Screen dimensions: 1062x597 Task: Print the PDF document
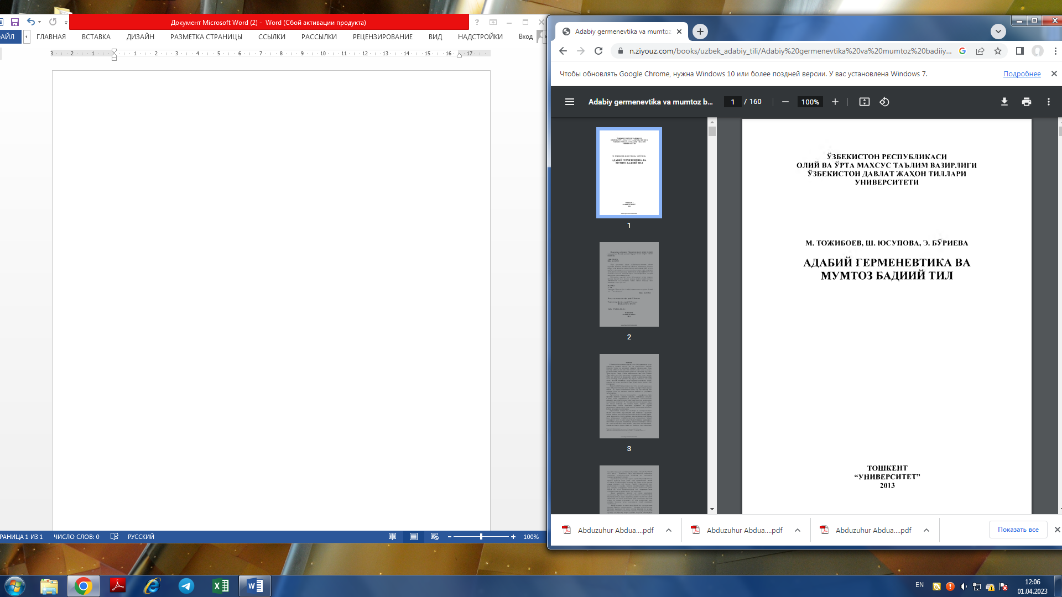click(1026, 102)
